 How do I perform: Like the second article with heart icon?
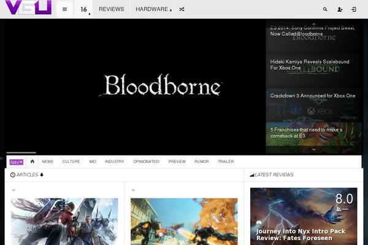[133, 190]
